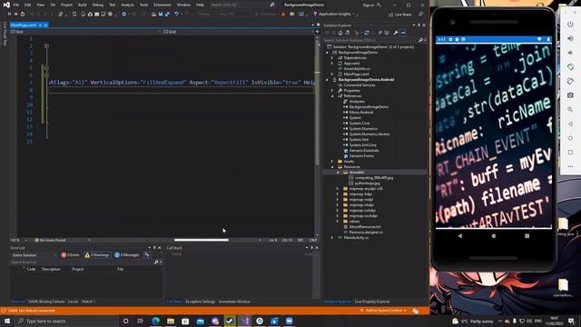This screenshot has height=327, width=581.
Task: Open Application Insights from toolbar
Action: coord(334,15)
